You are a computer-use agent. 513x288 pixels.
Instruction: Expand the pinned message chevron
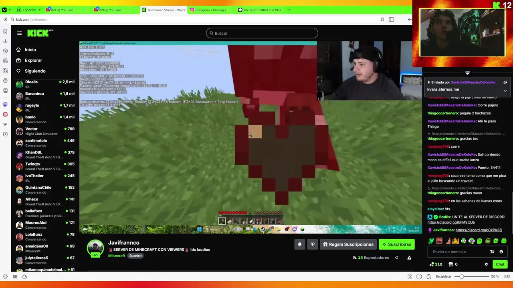point(505,91)
